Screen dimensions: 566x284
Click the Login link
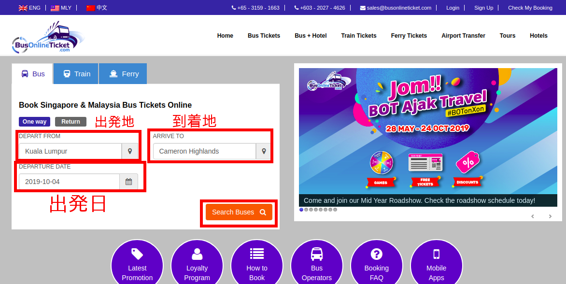pos(453,8)
